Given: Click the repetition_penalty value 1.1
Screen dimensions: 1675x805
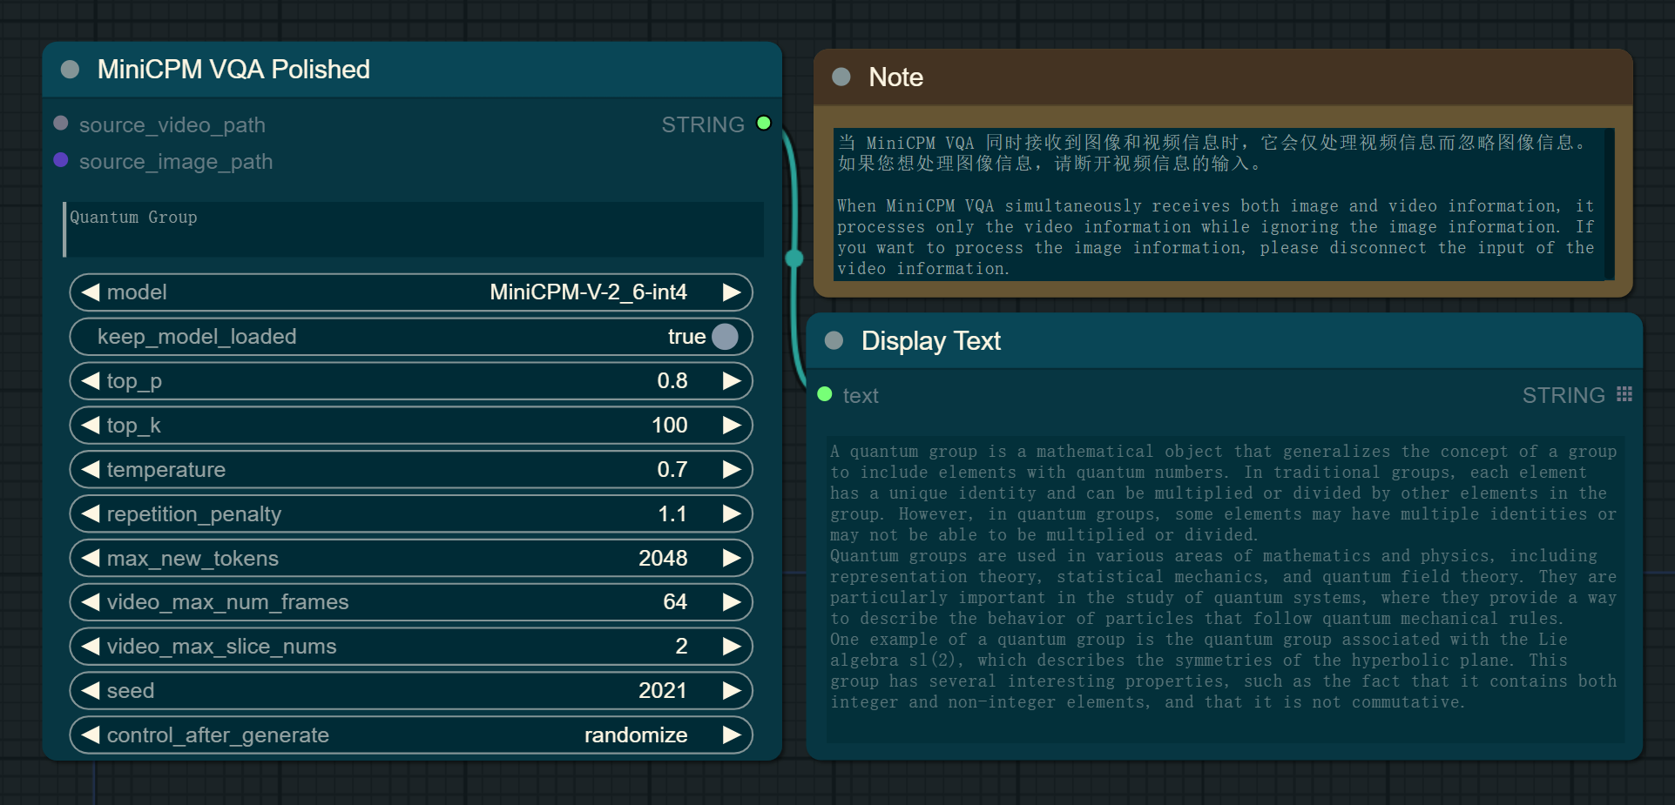Looking at the screenshot, I should pos(672,514).
